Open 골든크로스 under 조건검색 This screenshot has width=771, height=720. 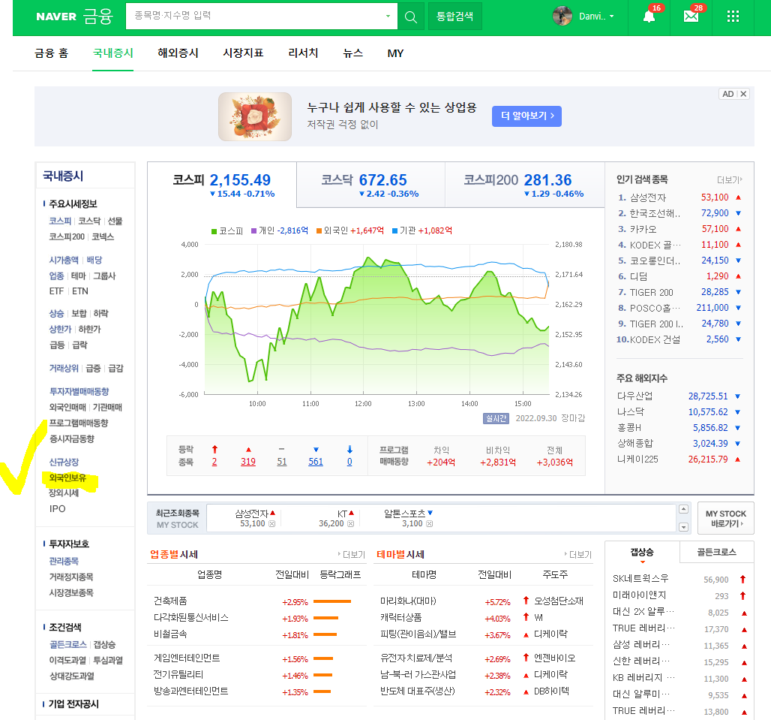pyautogui.click(x=67, y=644)
